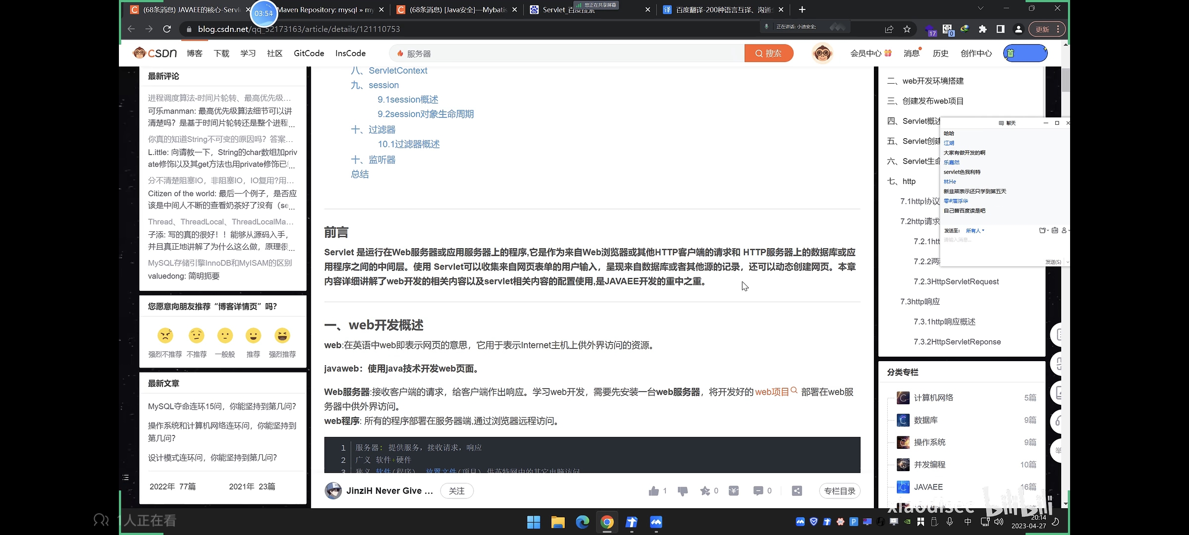1189x535 pixels.
Task: Click the 2022年 77篇 archive entry
Action: click(172, 486)
